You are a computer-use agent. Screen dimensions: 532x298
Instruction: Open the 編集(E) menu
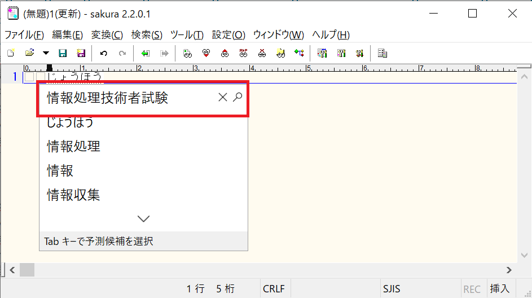coord(68,34)
